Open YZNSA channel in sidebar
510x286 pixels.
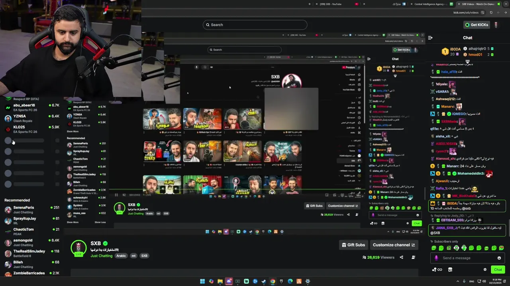[x=31, y=118]
